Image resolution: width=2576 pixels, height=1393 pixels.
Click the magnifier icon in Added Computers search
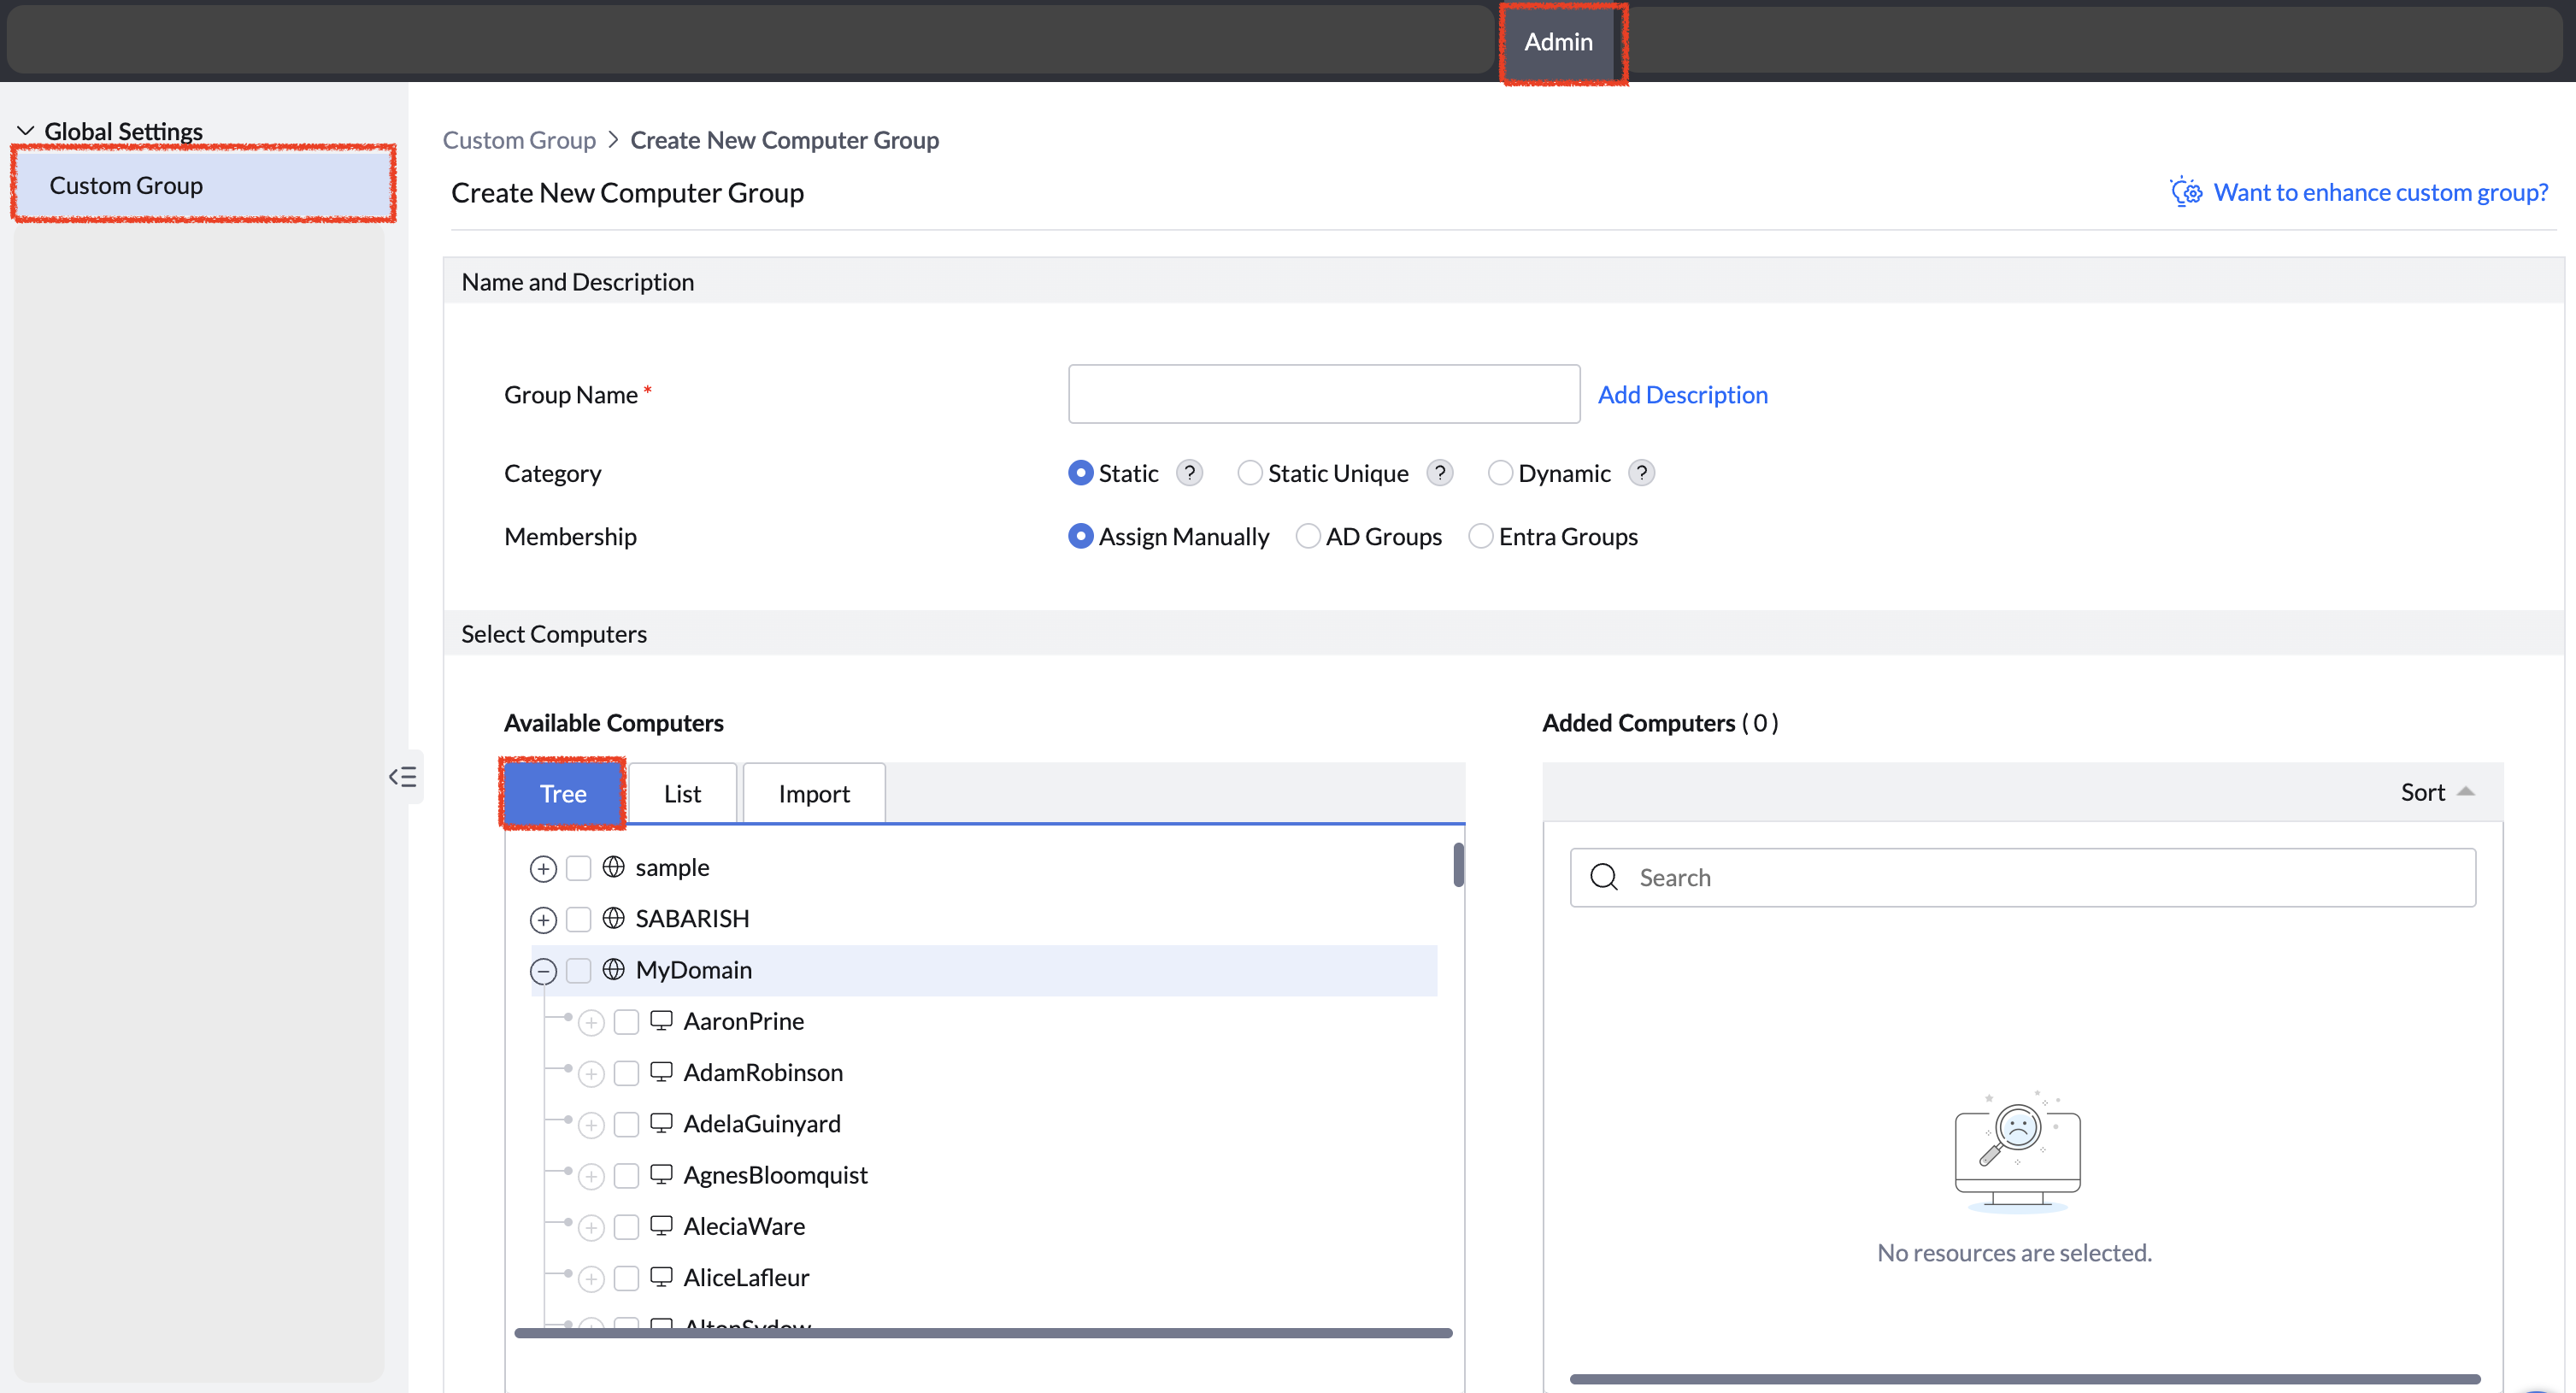click(x=1604, y=877)
